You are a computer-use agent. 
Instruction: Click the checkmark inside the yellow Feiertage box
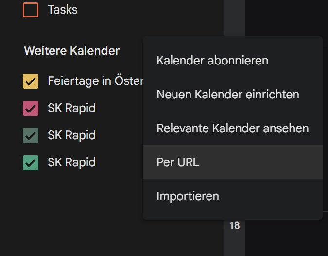click(x=31, y=81)
